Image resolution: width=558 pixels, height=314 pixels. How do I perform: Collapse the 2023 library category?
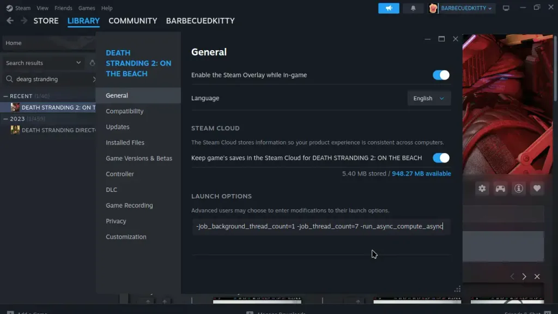5,118
